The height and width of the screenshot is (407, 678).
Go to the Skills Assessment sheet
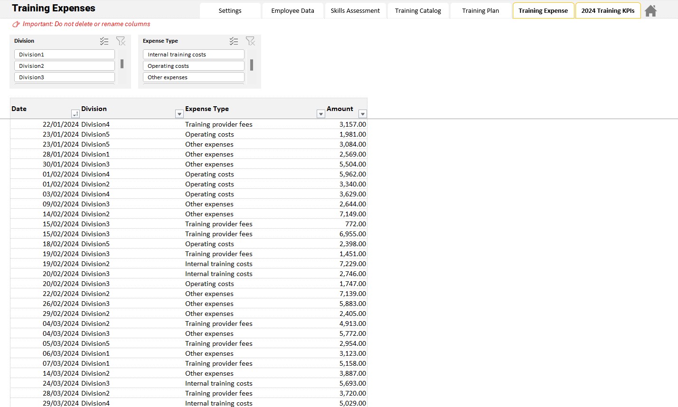click(x=355, y=10)
